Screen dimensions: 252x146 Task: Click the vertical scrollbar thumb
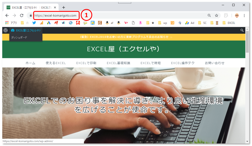pos(247,42)
